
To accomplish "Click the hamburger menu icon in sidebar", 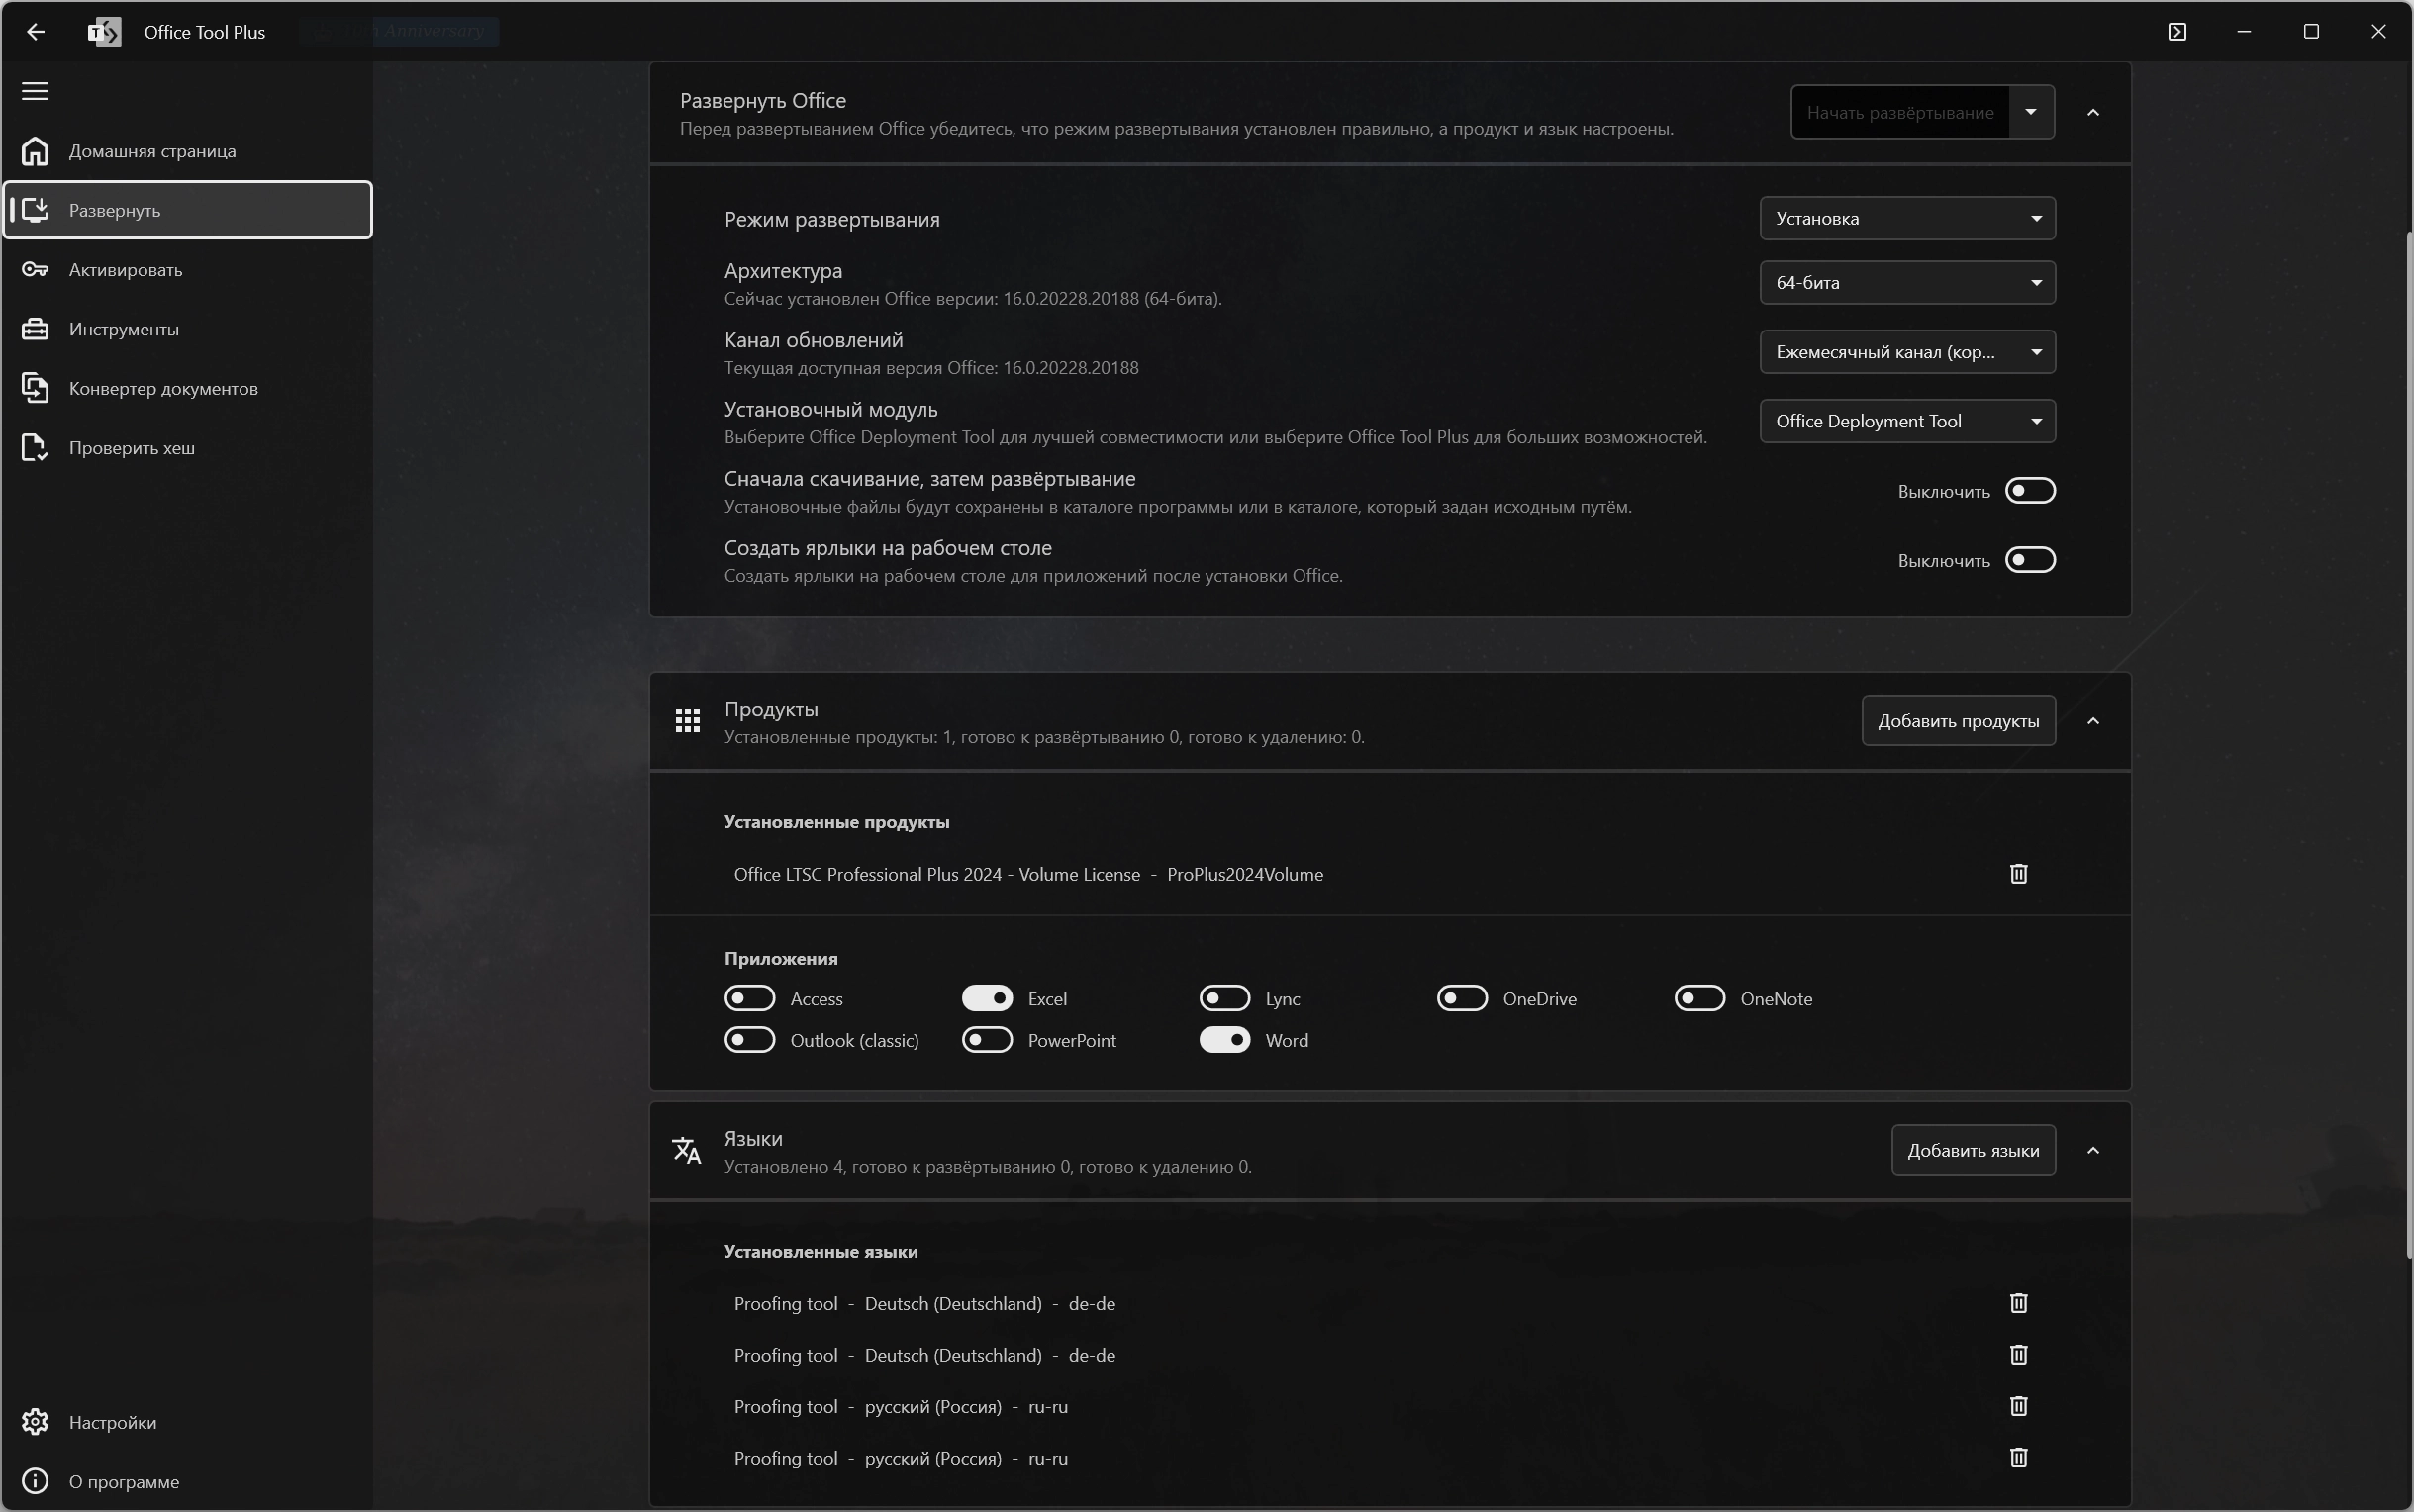I will [35, 91].
